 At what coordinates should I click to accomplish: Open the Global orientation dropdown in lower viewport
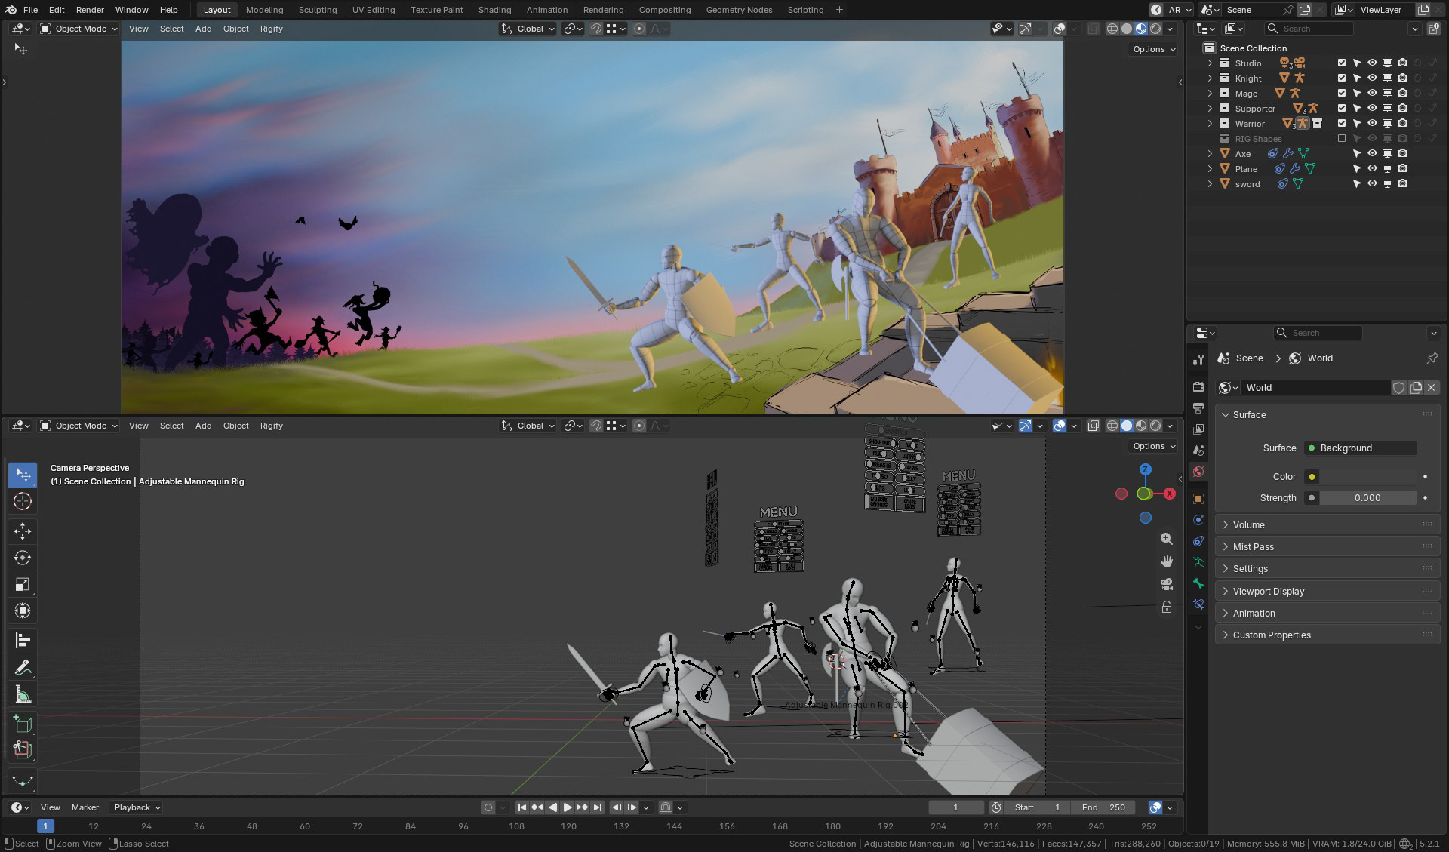tap(529, 426)
